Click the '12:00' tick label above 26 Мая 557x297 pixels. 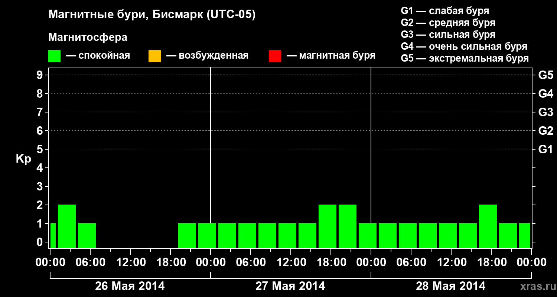pyautogui.click(x=130, y=262)
